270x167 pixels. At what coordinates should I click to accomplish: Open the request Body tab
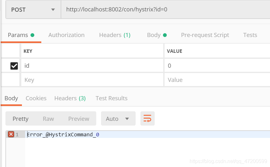(157, 35)
